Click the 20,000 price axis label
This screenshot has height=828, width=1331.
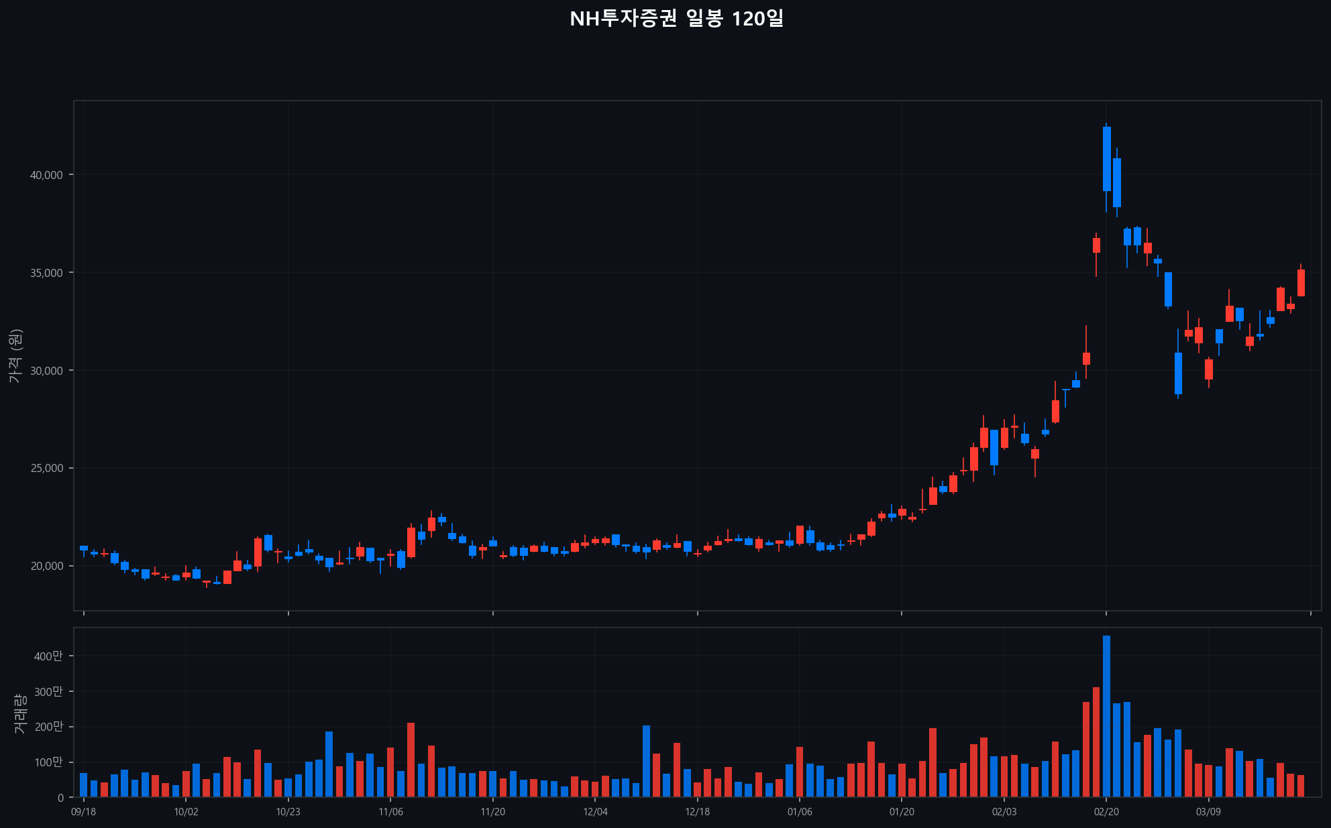click(x=46, y=567)
